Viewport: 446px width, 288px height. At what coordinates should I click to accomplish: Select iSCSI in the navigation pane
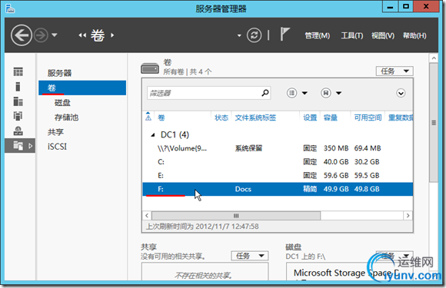tap(57, 147)
